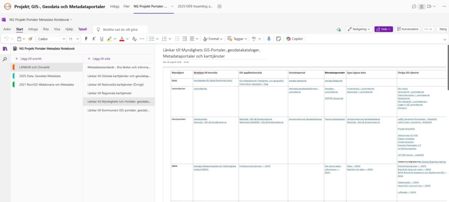Open search with the magnifier icon
This screenshot has height=202, width=449.
click(5, 59)
